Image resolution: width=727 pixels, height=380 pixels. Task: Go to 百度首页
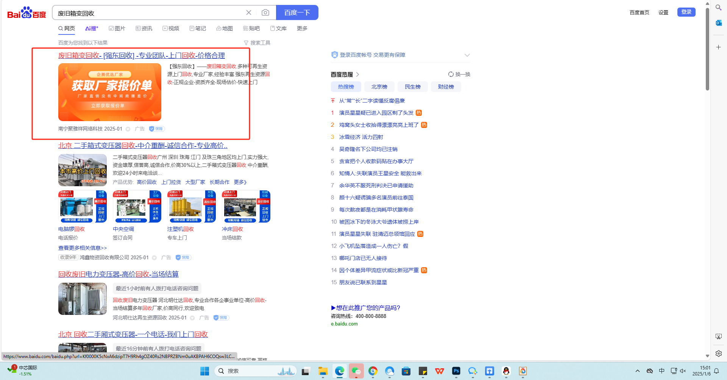(x=640, y=12)
